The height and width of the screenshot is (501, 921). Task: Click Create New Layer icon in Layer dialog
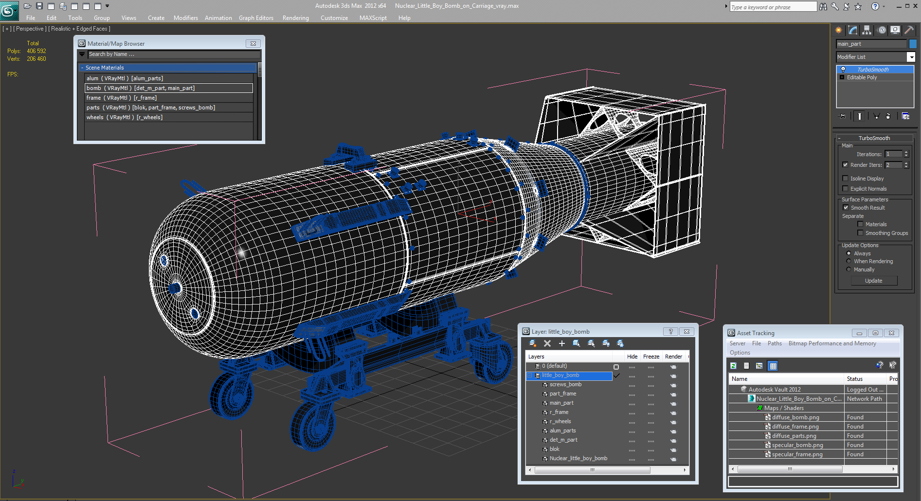pos(533,343)
